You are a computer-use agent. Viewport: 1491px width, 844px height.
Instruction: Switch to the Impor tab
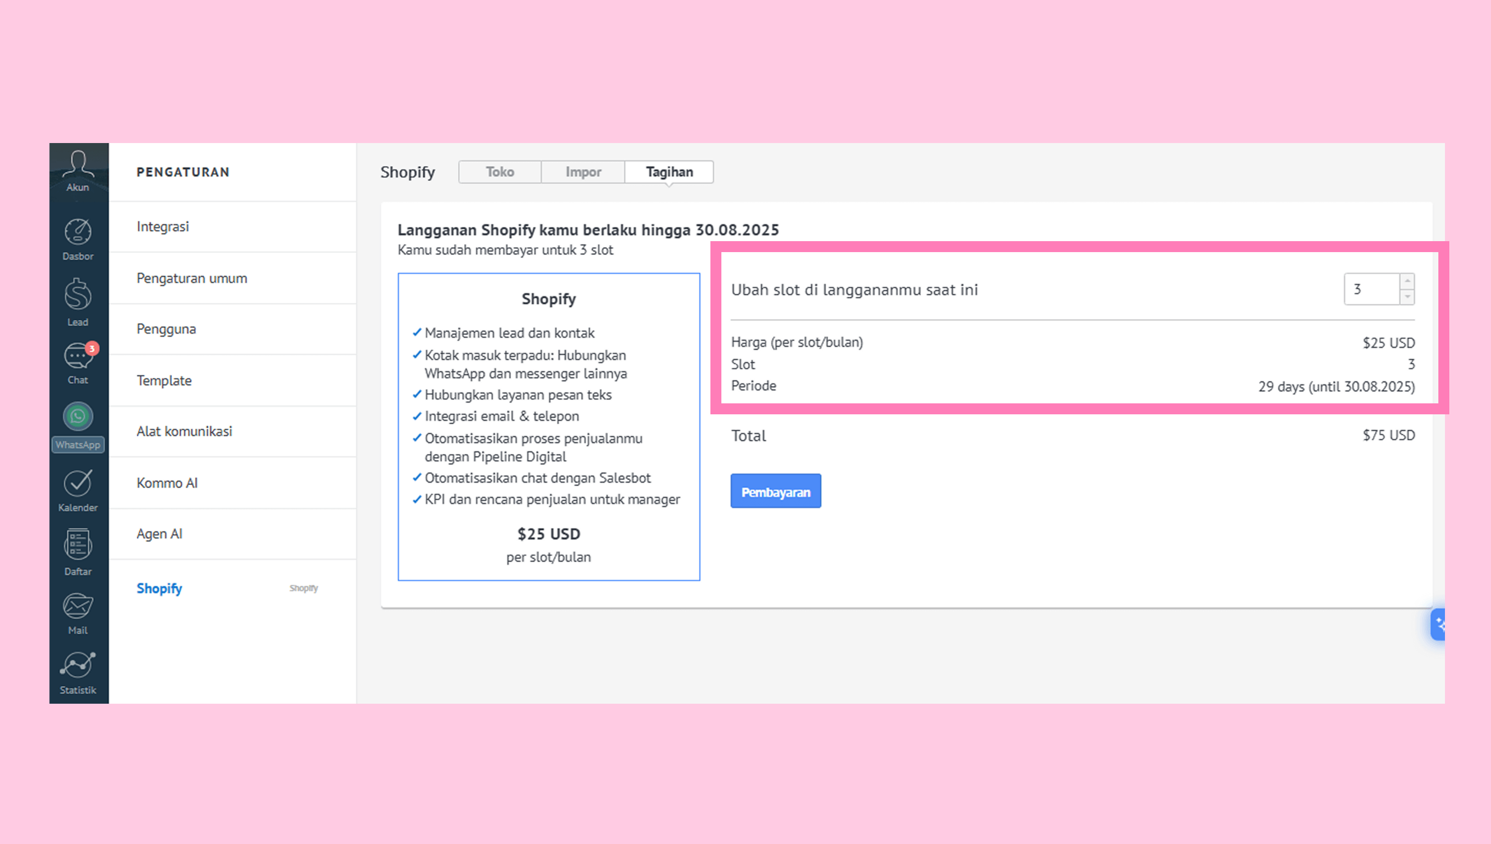[x=583, y=172]
